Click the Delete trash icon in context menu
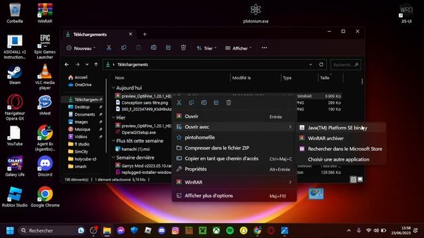 tap(229, 102)
